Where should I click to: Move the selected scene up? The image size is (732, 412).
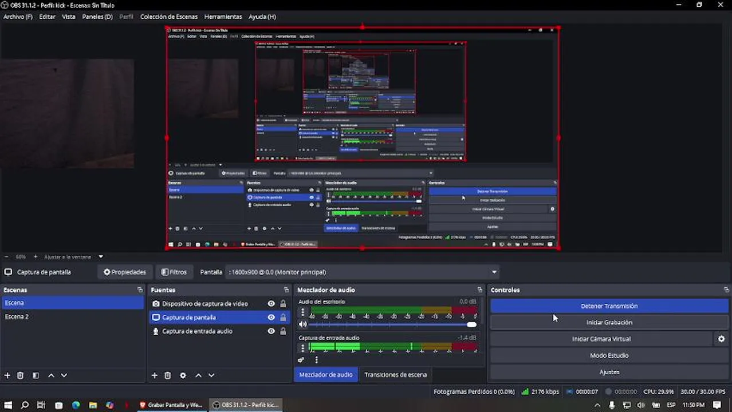[x=51, y=375]
